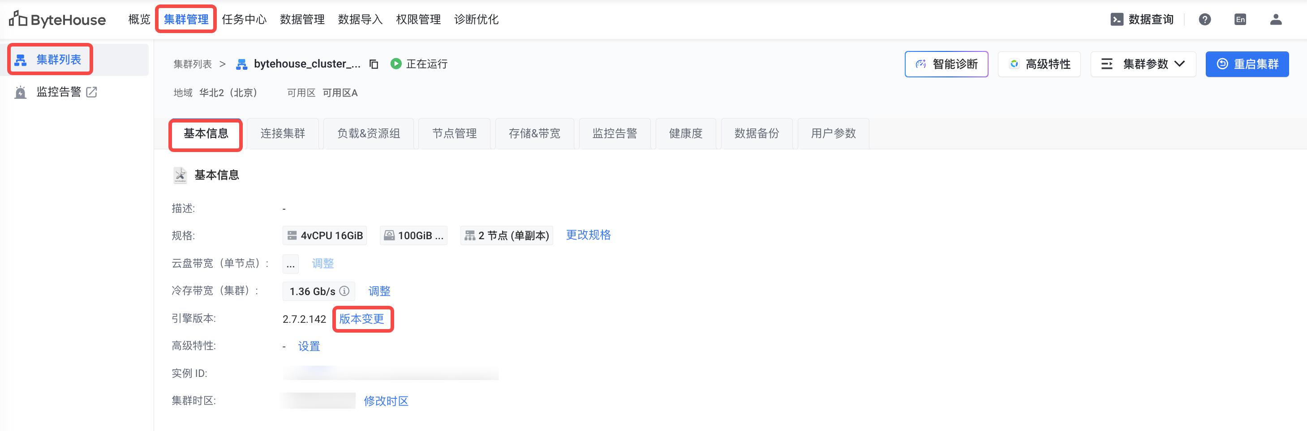Click the 2.7.2.142 engine version text
Screen dimensions: 1307x431
click(x=304, y=319)
